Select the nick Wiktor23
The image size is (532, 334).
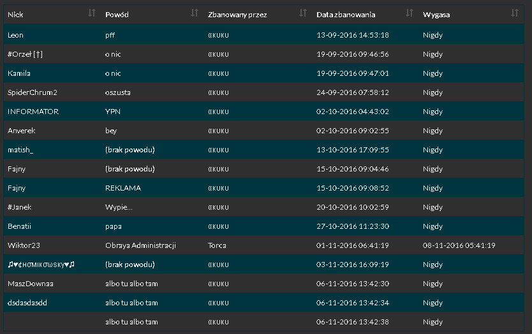[x=24, y=245]
